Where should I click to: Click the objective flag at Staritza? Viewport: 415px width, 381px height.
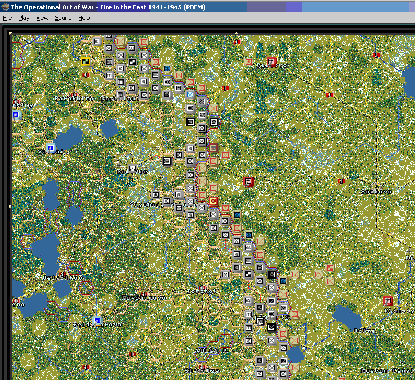click(x=202, y=367)
